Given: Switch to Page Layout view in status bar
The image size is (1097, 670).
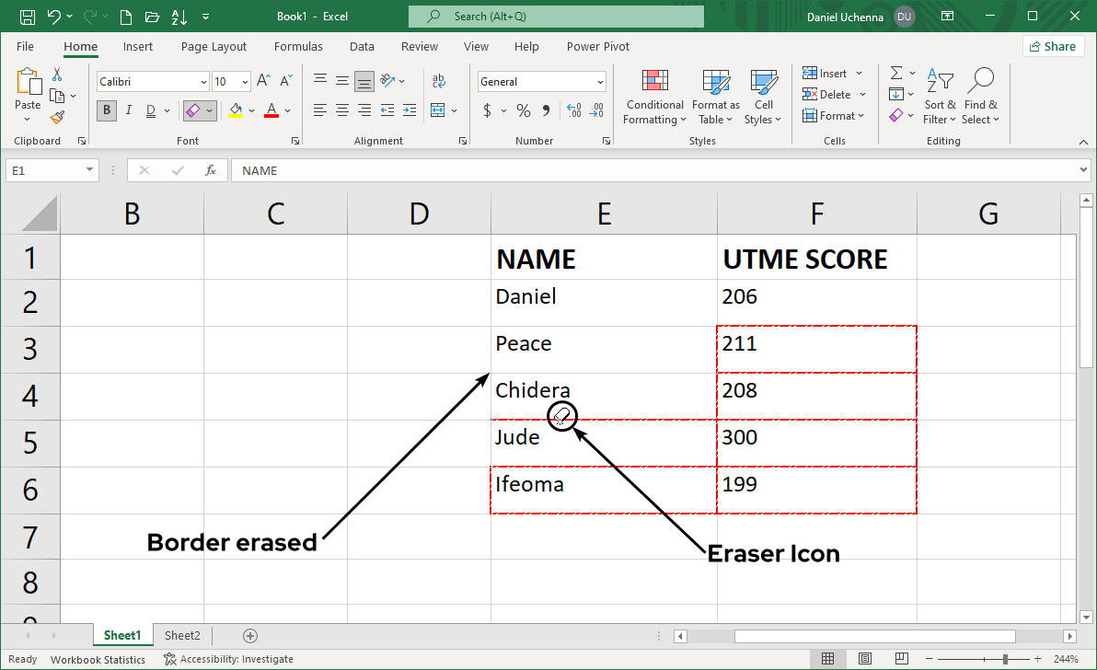Looking at the screenshot, I should (x=864, y=659).
